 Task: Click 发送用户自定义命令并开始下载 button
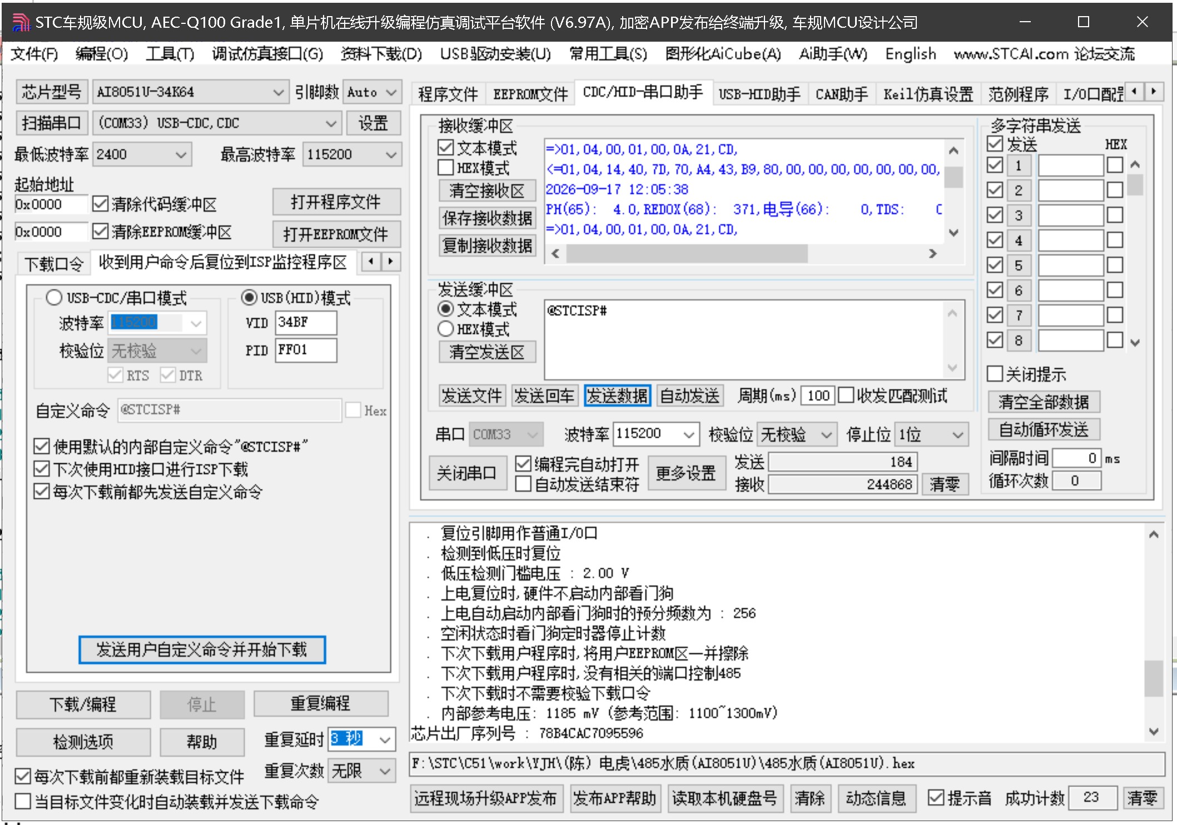coord(202,649)
